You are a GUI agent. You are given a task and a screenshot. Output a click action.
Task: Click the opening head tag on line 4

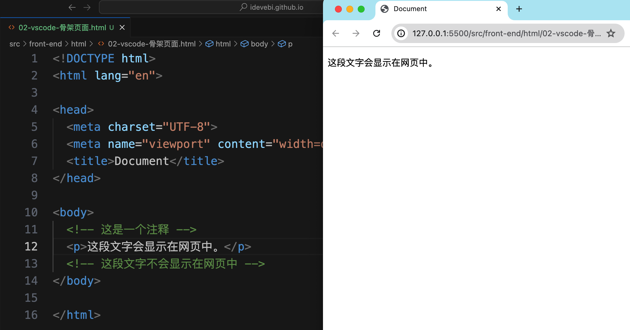73,110
